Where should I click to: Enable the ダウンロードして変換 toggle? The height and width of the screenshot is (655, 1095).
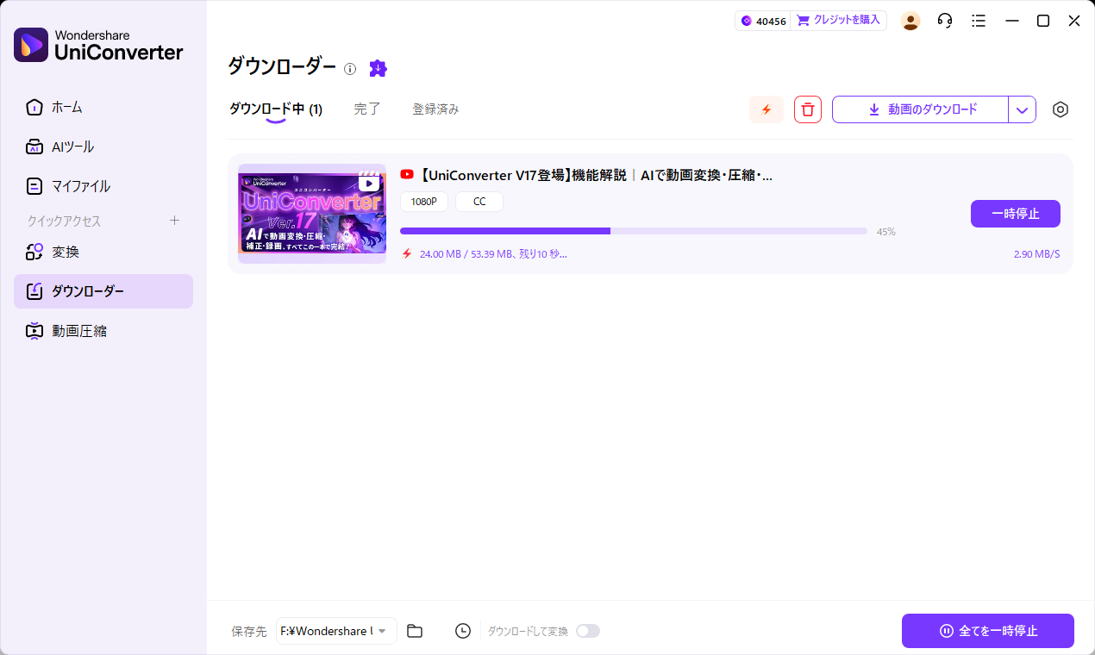(588, 631)
